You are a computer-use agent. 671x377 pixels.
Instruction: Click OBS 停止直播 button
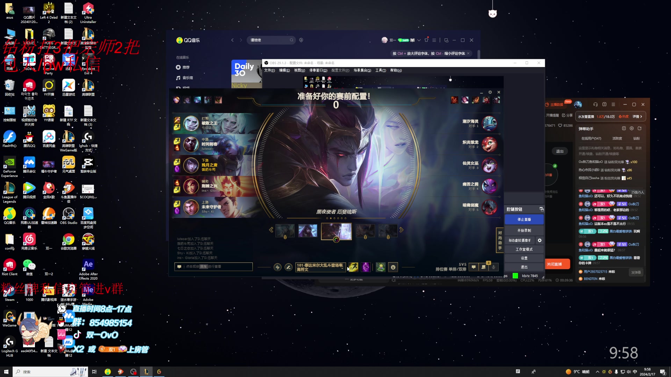(x=524, y=220)
